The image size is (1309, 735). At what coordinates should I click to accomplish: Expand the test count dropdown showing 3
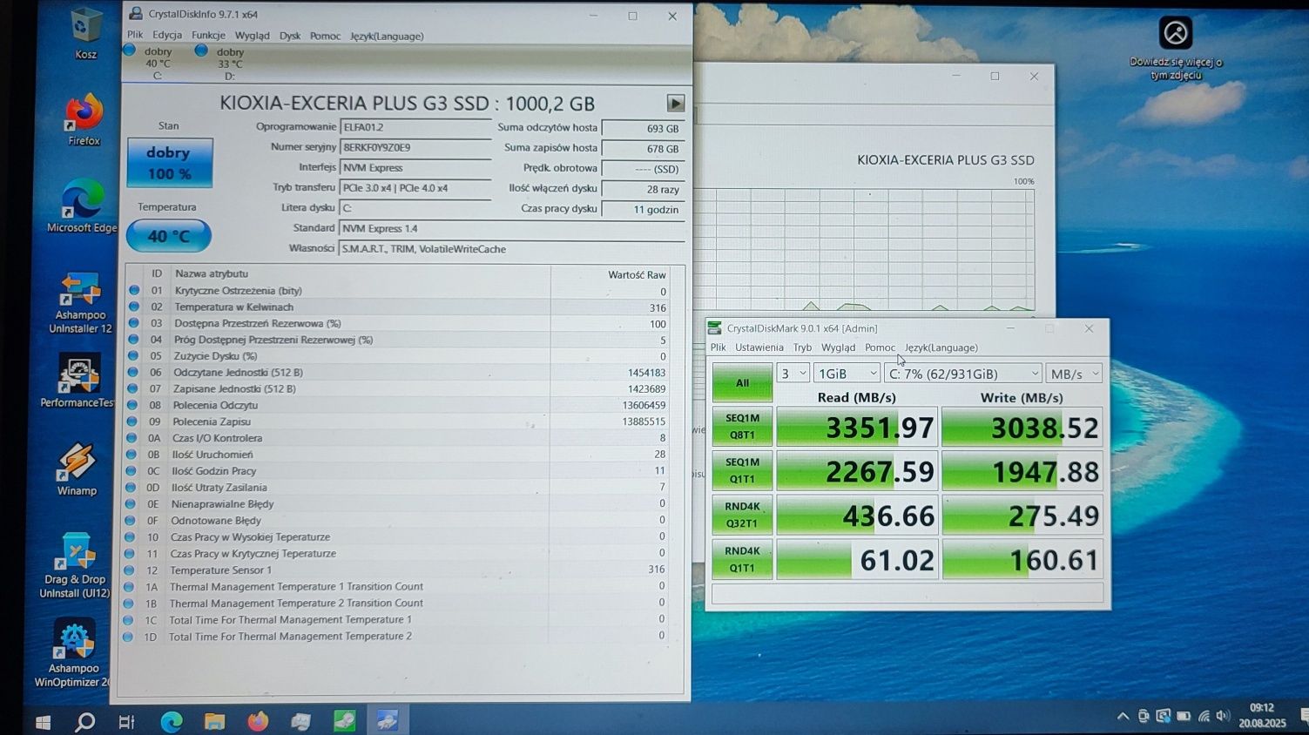(793, 373)
